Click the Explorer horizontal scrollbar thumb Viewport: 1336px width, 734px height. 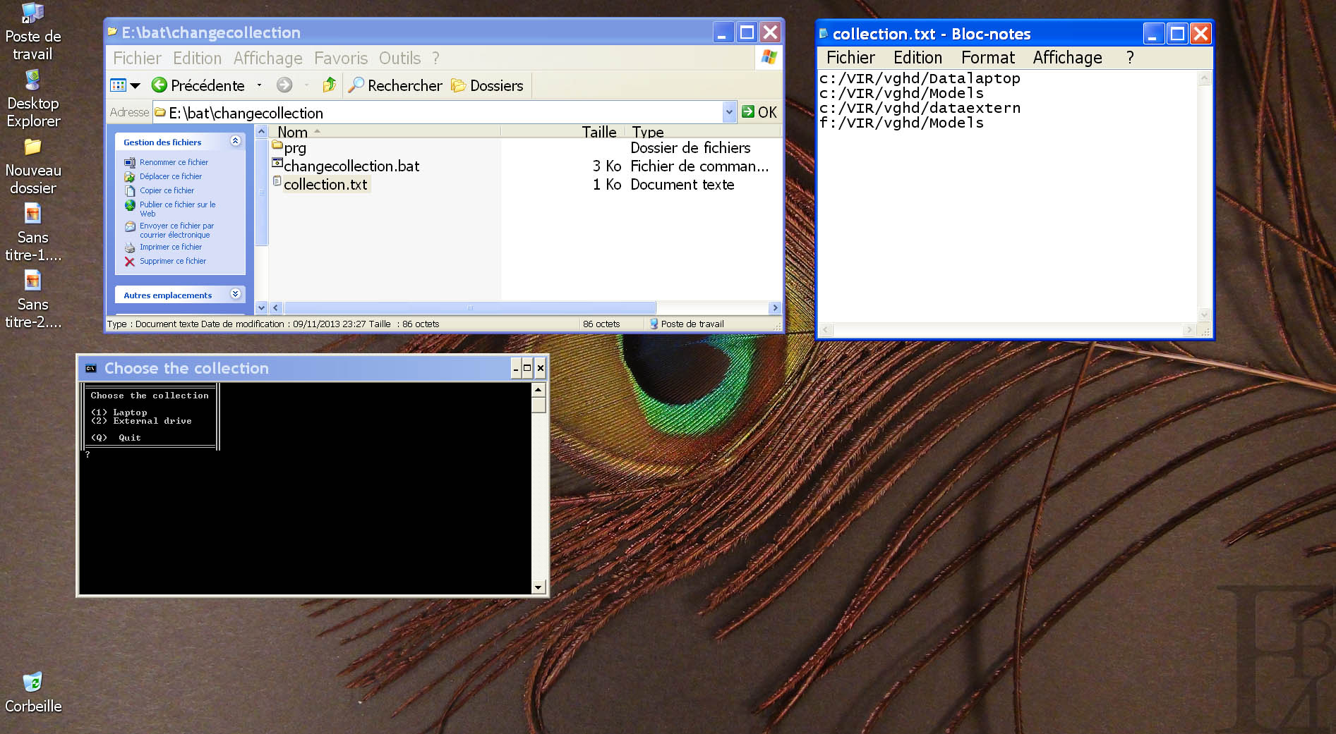point(469,307)
